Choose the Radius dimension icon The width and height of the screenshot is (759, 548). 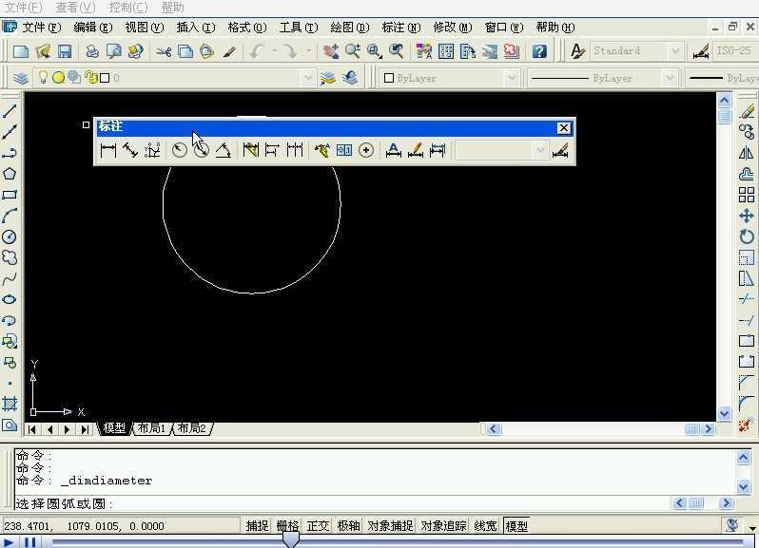[x=179, y=150]
